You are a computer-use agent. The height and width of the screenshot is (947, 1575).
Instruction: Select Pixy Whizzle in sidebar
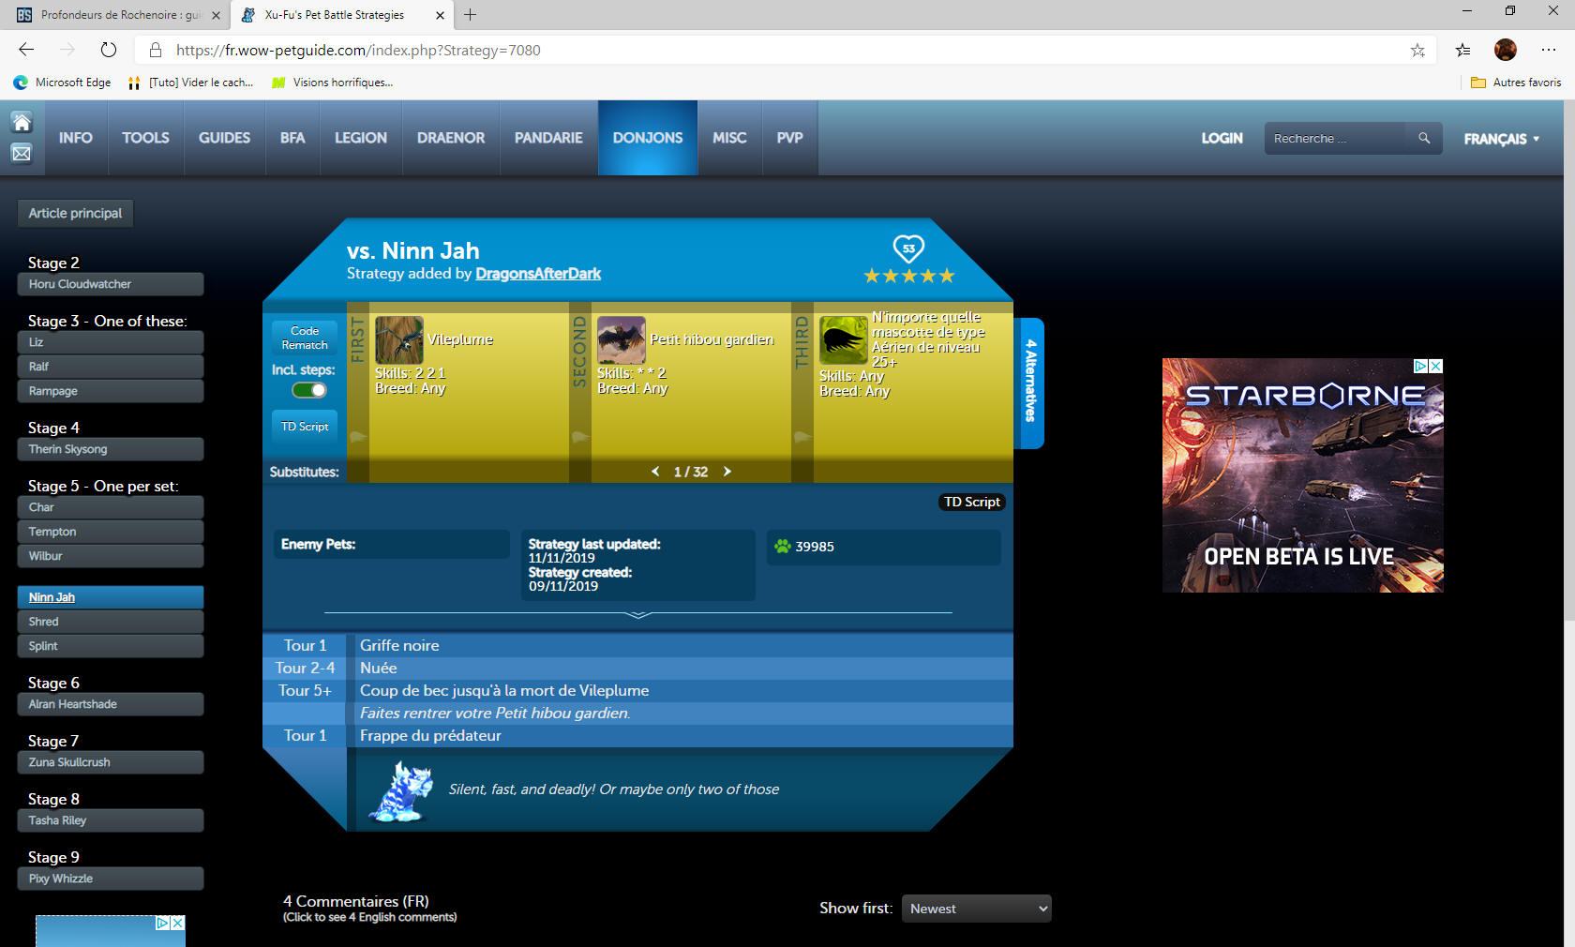point(111,879)
